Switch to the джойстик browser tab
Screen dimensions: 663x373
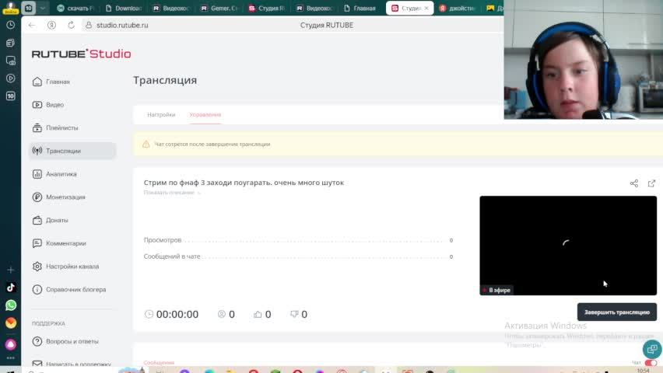458,8
